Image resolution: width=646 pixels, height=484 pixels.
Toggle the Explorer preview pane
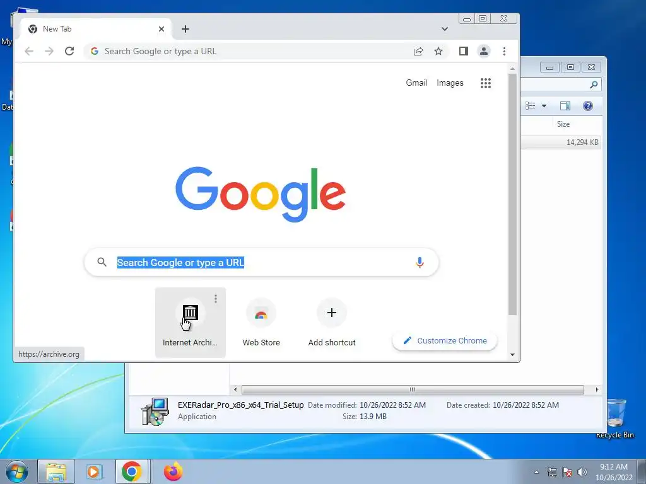pos(565,106)
